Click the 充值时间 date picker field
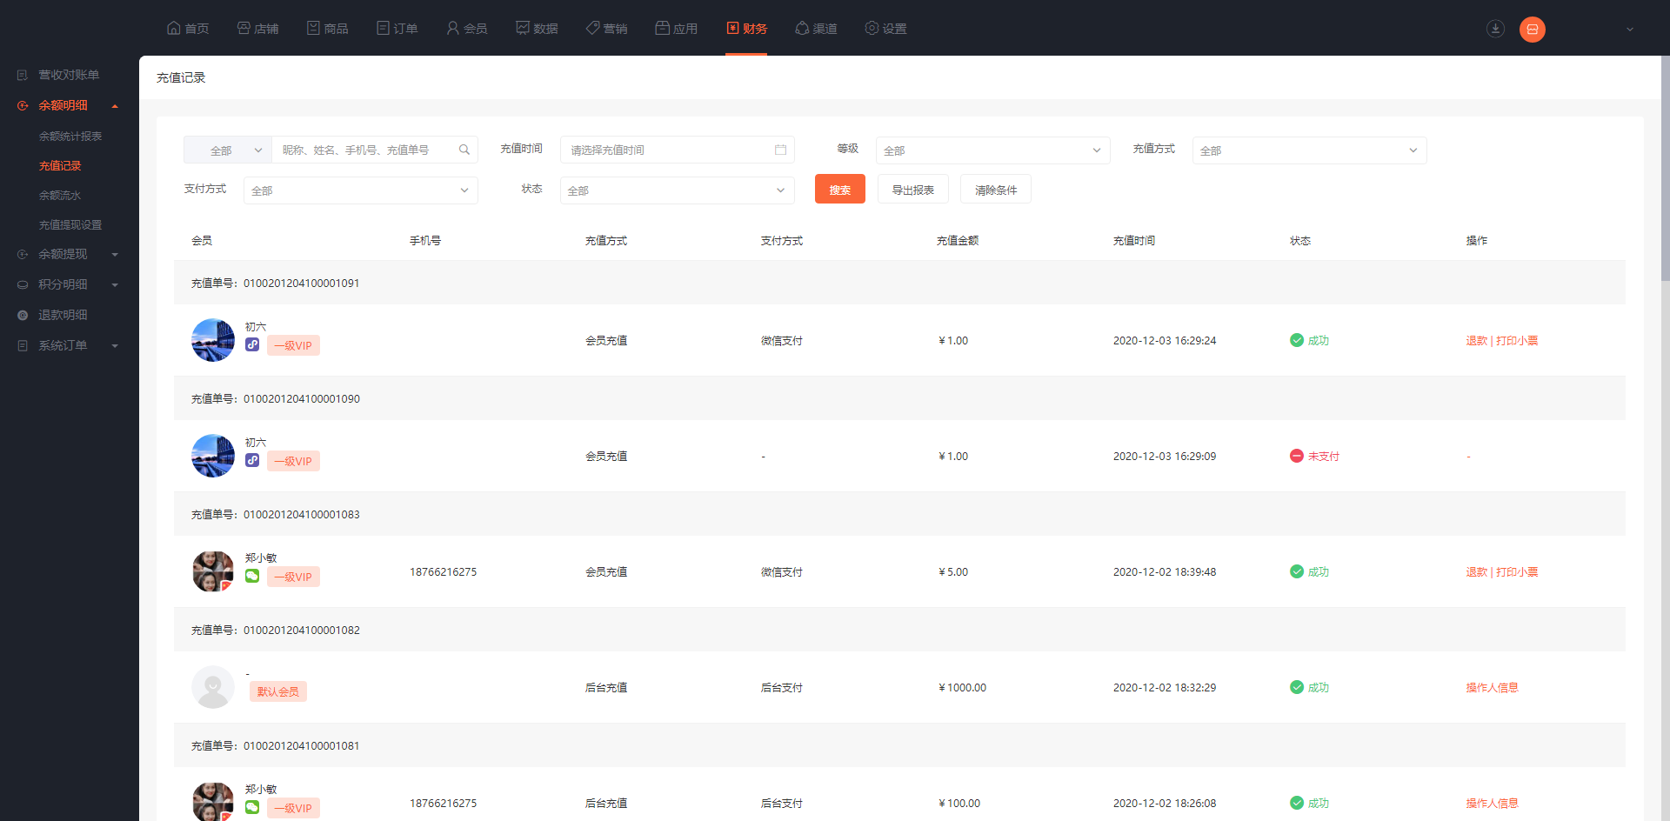Image resolution: width=1670 pixels, height=821 pixels. [x=678, y=150]
